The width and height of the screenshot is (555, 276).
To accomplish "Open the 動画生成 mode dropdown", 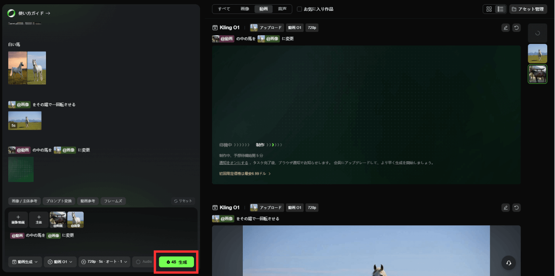I will 25,262.
